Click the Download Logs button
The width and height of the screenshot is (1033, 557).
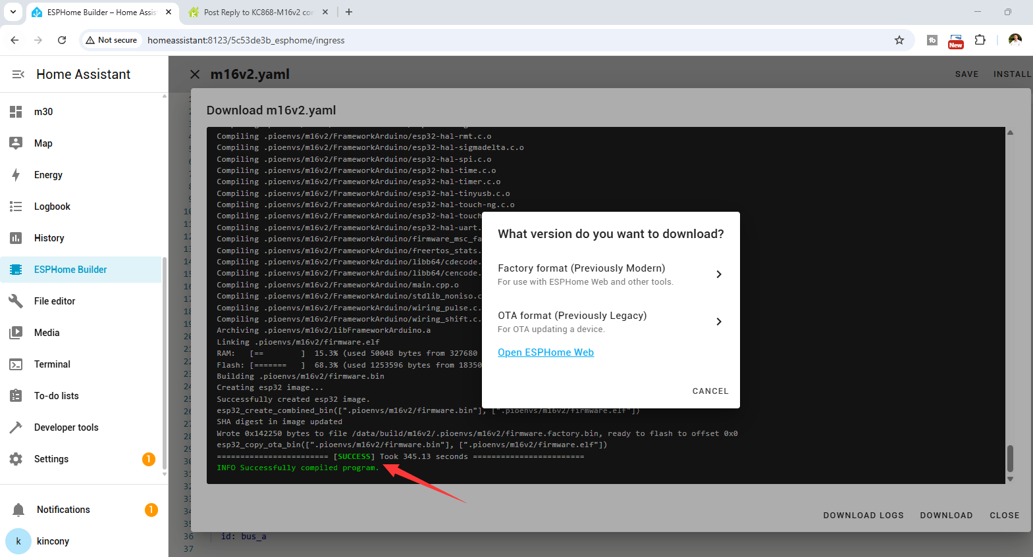863,516
